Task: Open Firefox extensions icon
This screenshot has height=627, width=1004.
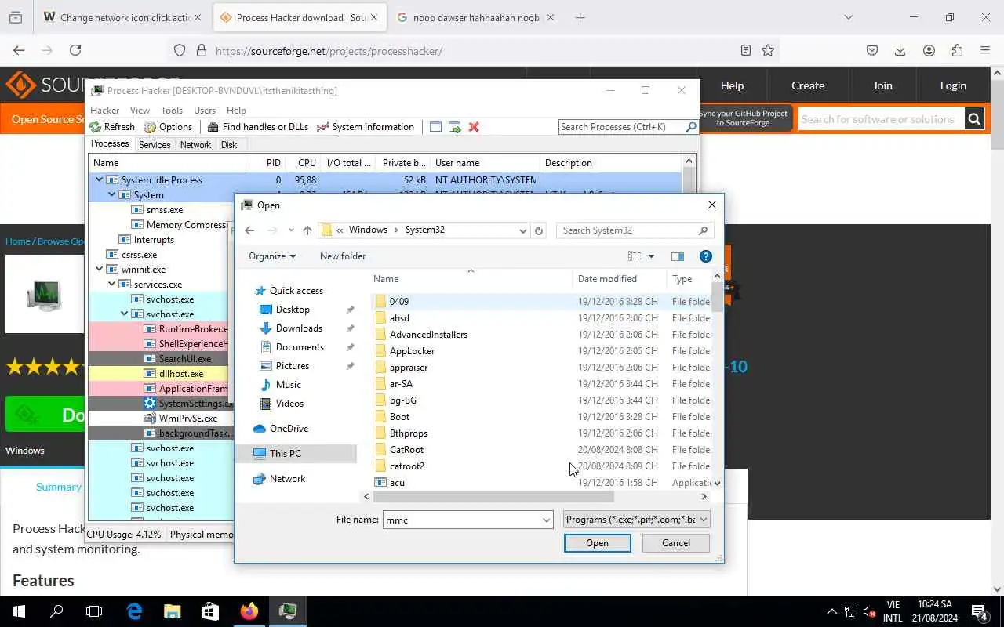Action: point(957,50)
